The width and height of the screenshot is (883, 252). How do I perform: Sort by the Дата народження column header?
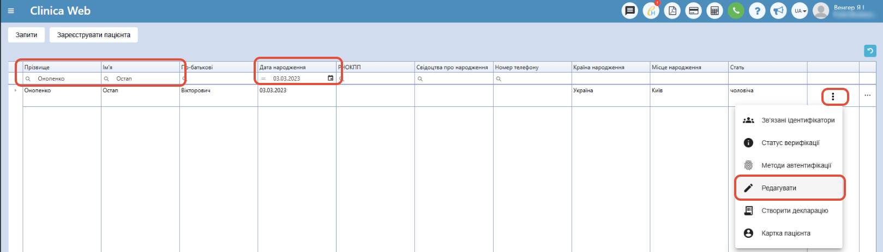[x=297, y=67]
